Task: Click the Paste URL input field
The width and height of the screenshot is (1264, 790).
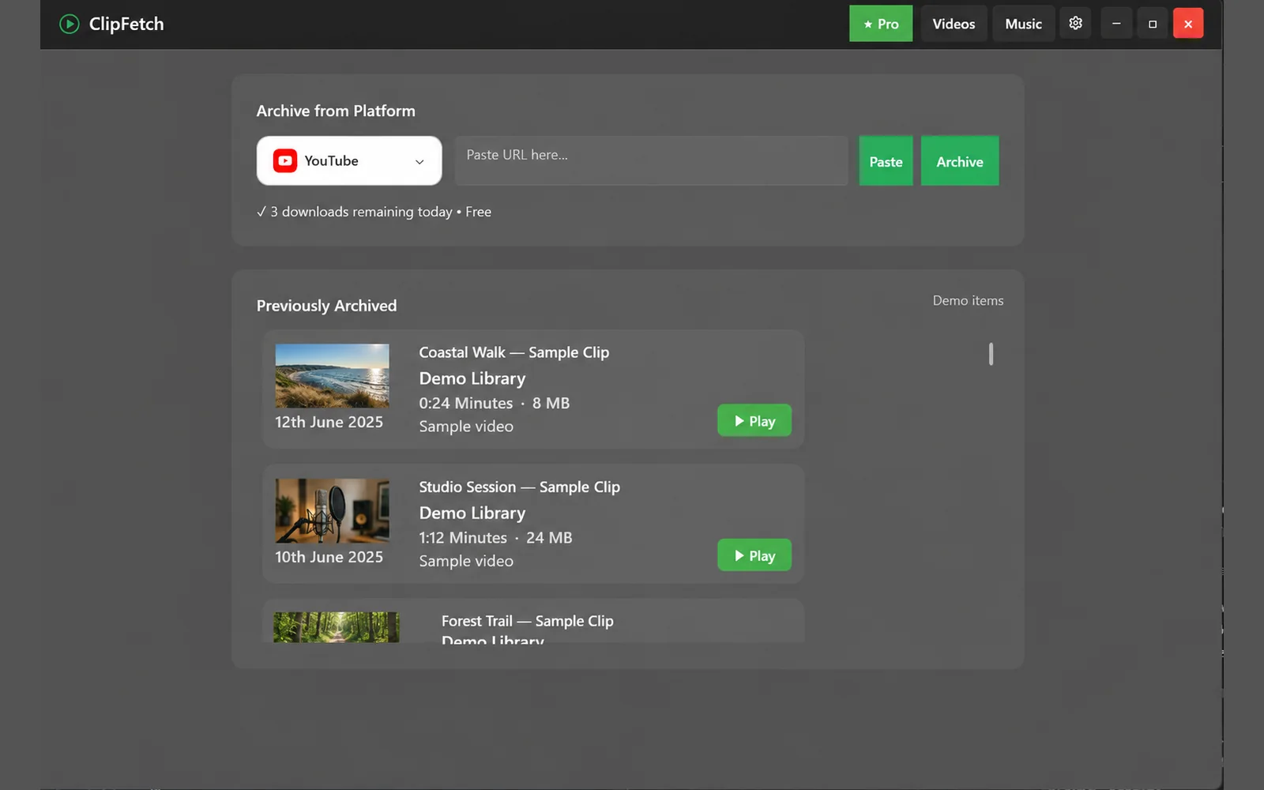Action: (x=651, y=160)
